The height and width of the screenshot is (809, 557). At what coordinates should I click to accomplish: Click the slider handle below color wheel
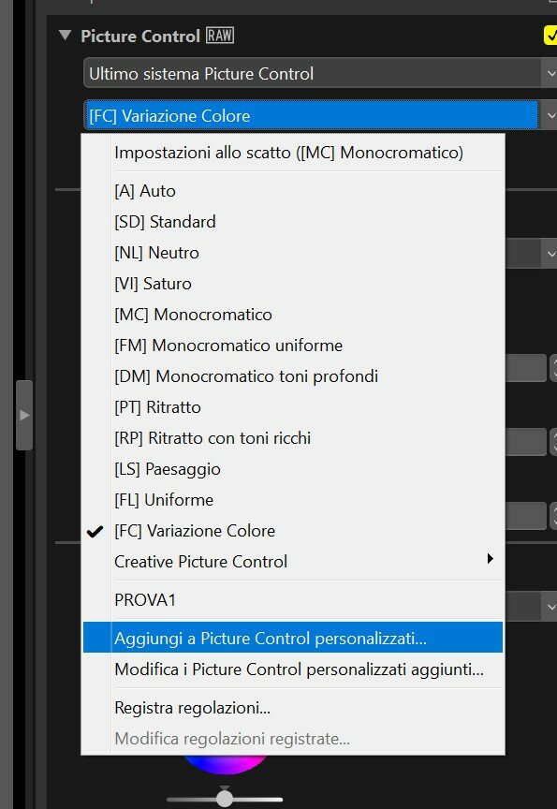pyautogui.click(x=225, y=797)
